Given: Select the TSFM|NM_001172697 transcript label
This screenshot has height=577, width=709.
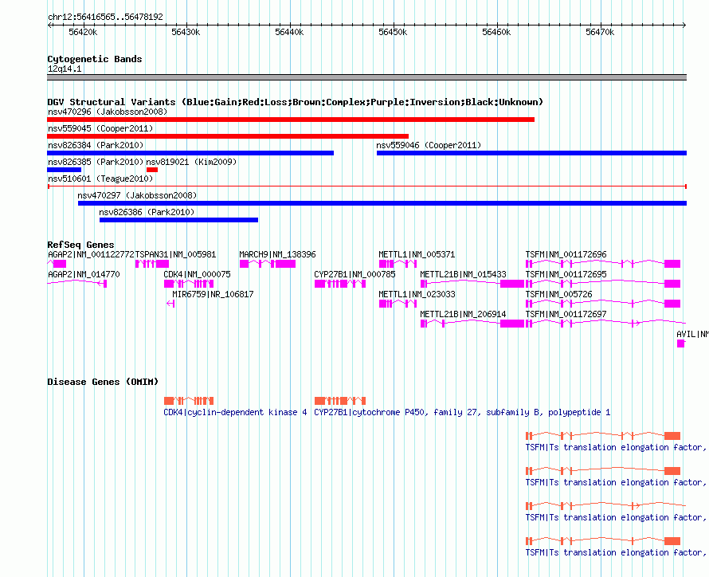Looking at the screenshot, I should [566, 314].
